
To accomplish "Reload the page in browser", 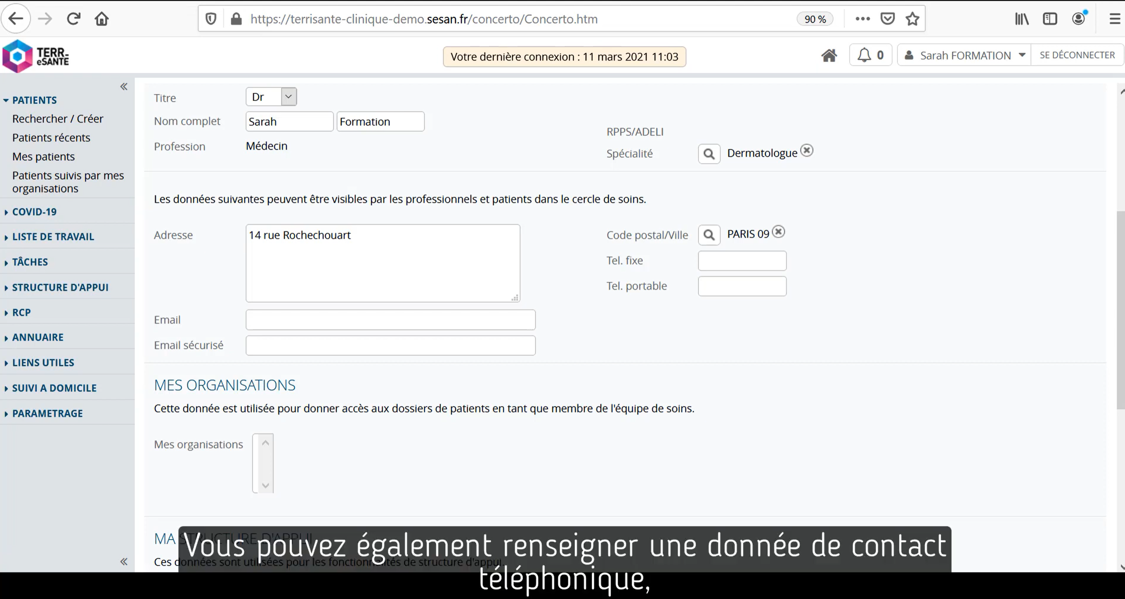I will [x=73, y=19].
